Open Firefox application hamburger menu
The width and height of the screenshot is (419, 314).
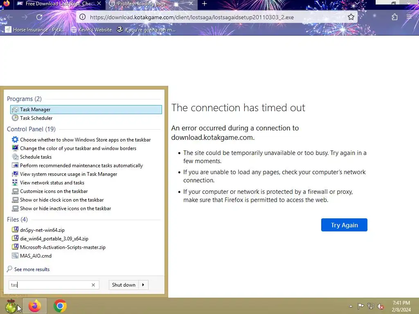tap(409, 17)
